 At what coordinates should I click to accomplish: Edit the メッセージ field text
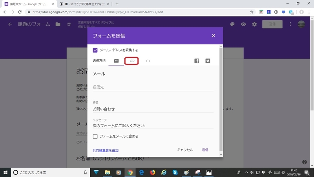153,125
